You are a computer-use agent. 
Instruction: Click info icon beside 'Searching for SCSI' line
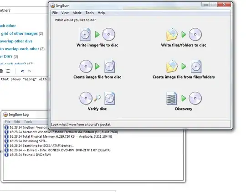6,145
